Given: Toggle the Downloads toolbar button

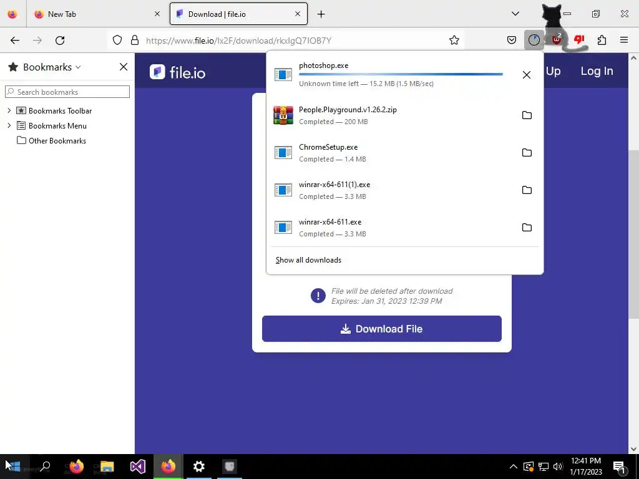Looking at the screenshot, I should [x=534, y=41].
